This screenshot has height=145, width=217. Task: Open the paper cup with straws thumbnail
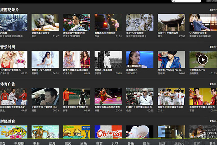pyautogui.click(x=140, y=132)
